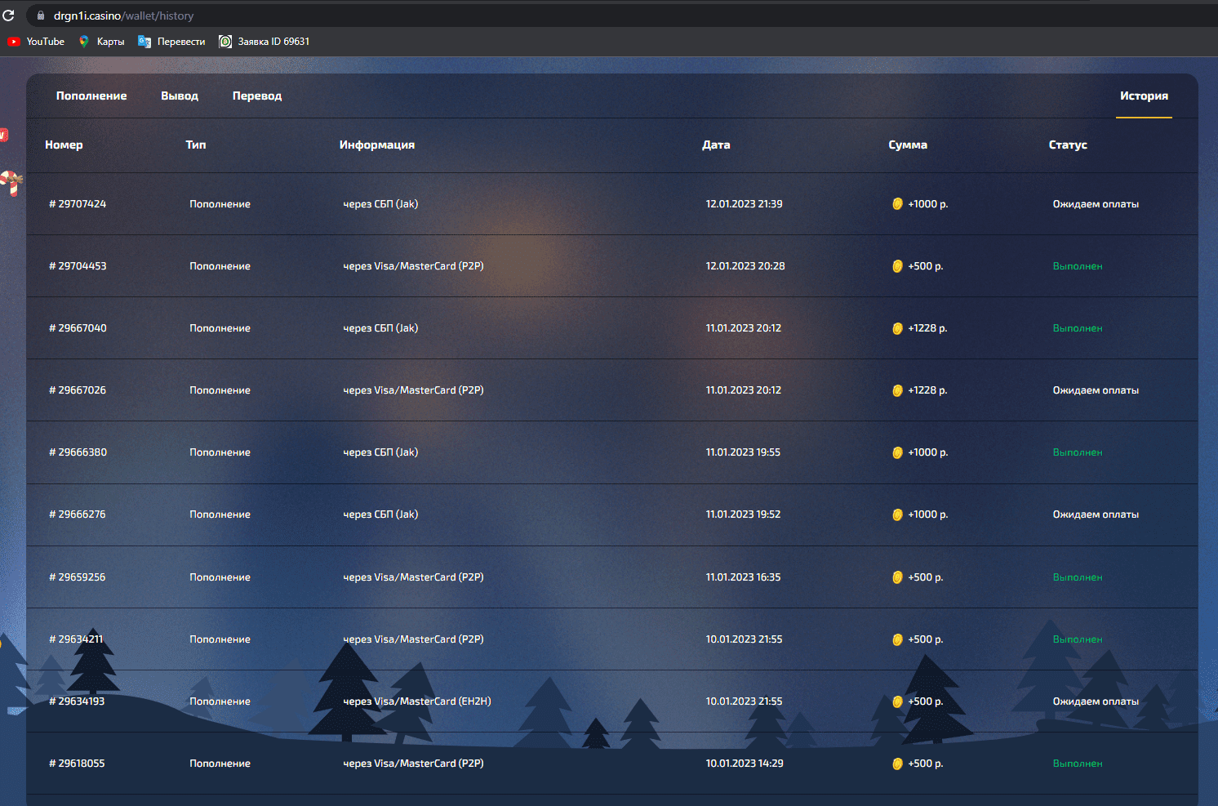Click coin icon in row 29666276
Image resolution: width=1218 pixels, height=806 pixels.
897,514
